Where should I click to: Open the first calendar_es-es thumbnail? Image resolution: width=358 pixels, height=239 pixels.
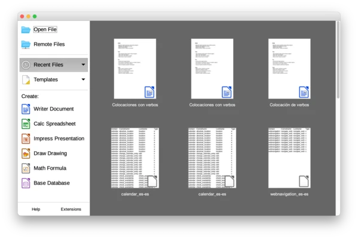(135, 158)
